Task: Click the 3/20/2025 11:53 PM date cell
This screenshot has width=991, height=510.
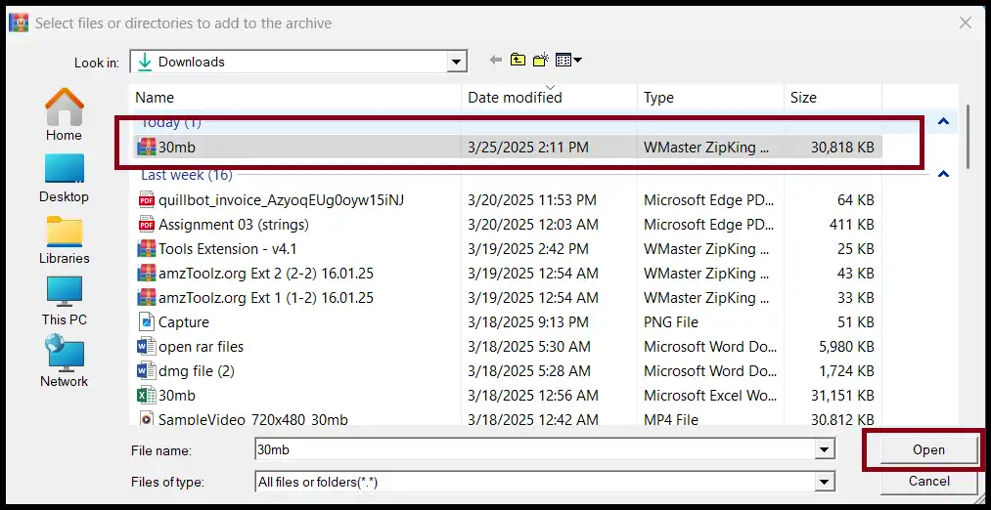Action: click(531, 200)
